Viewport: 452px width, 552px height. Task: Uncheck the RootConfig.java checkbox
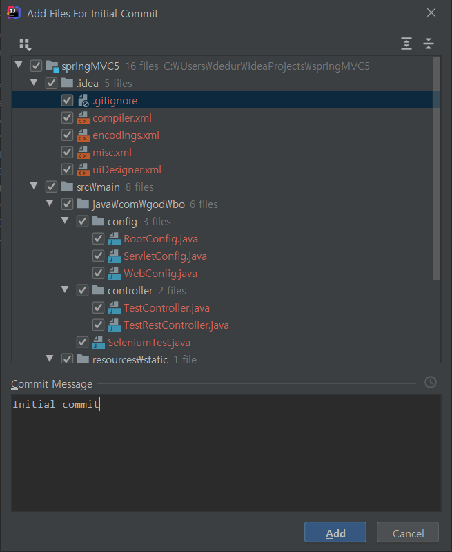click(x=98, y=238)
